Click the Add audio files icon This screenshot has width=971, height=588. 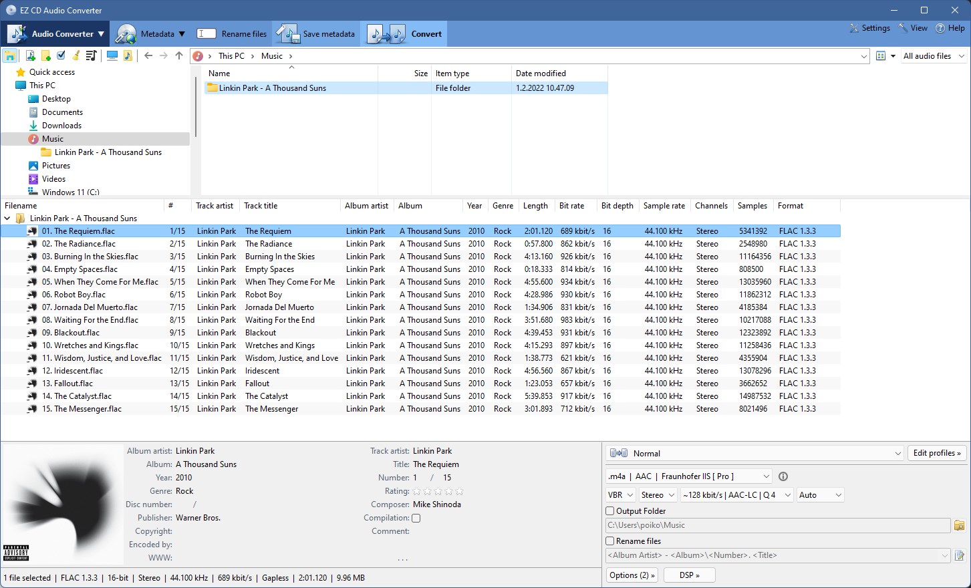pos(31,55)
